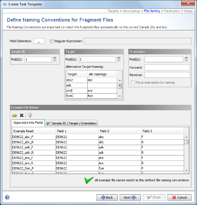
Task: Click the Create Task Template window icon
Action: 5,4
